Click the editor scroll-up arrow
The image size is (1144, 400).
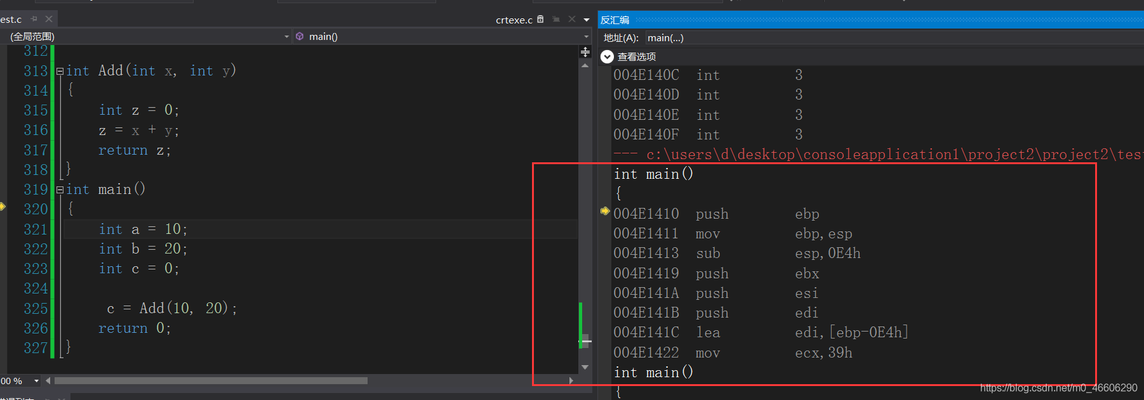point(585,65)
